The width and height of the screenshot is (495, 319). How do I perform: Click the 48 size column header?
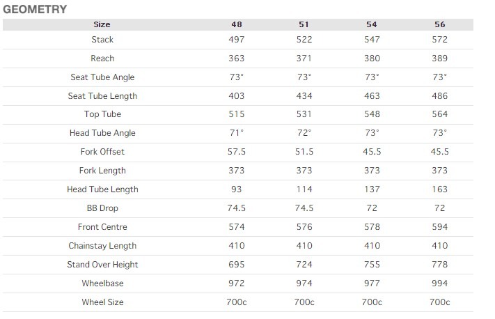237,24
